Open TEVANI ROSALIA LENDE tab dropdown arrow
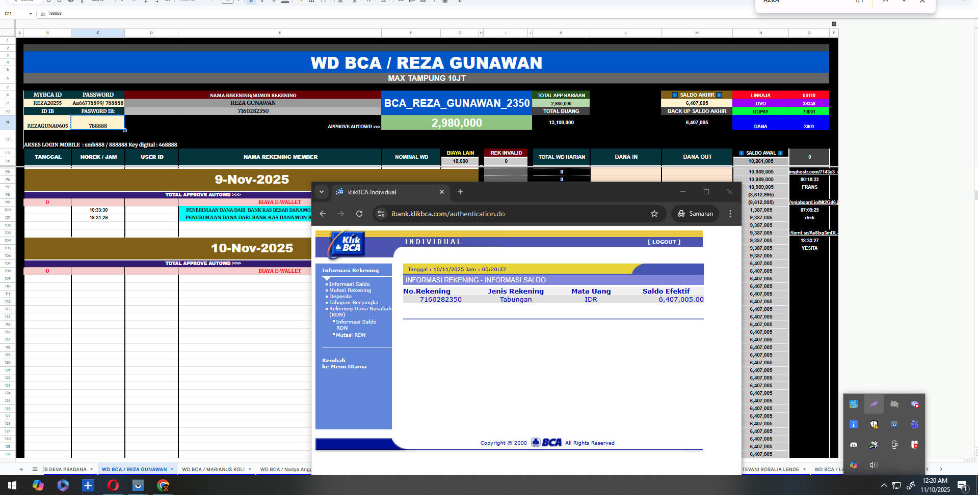 click(x=804, y=469)
